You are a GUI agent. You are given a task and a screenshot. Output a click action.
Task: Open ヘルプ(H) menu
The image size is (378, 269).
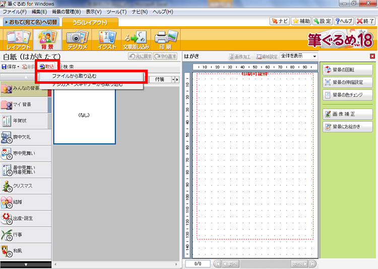(163, 12)
